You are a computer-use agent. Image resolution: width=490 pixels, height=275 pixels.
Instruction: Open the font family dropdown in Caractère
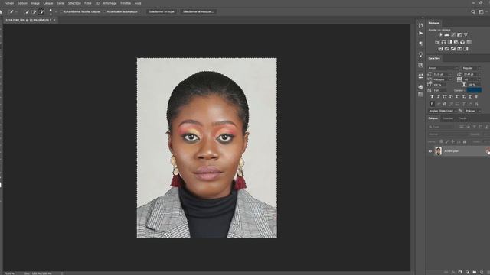443,68
